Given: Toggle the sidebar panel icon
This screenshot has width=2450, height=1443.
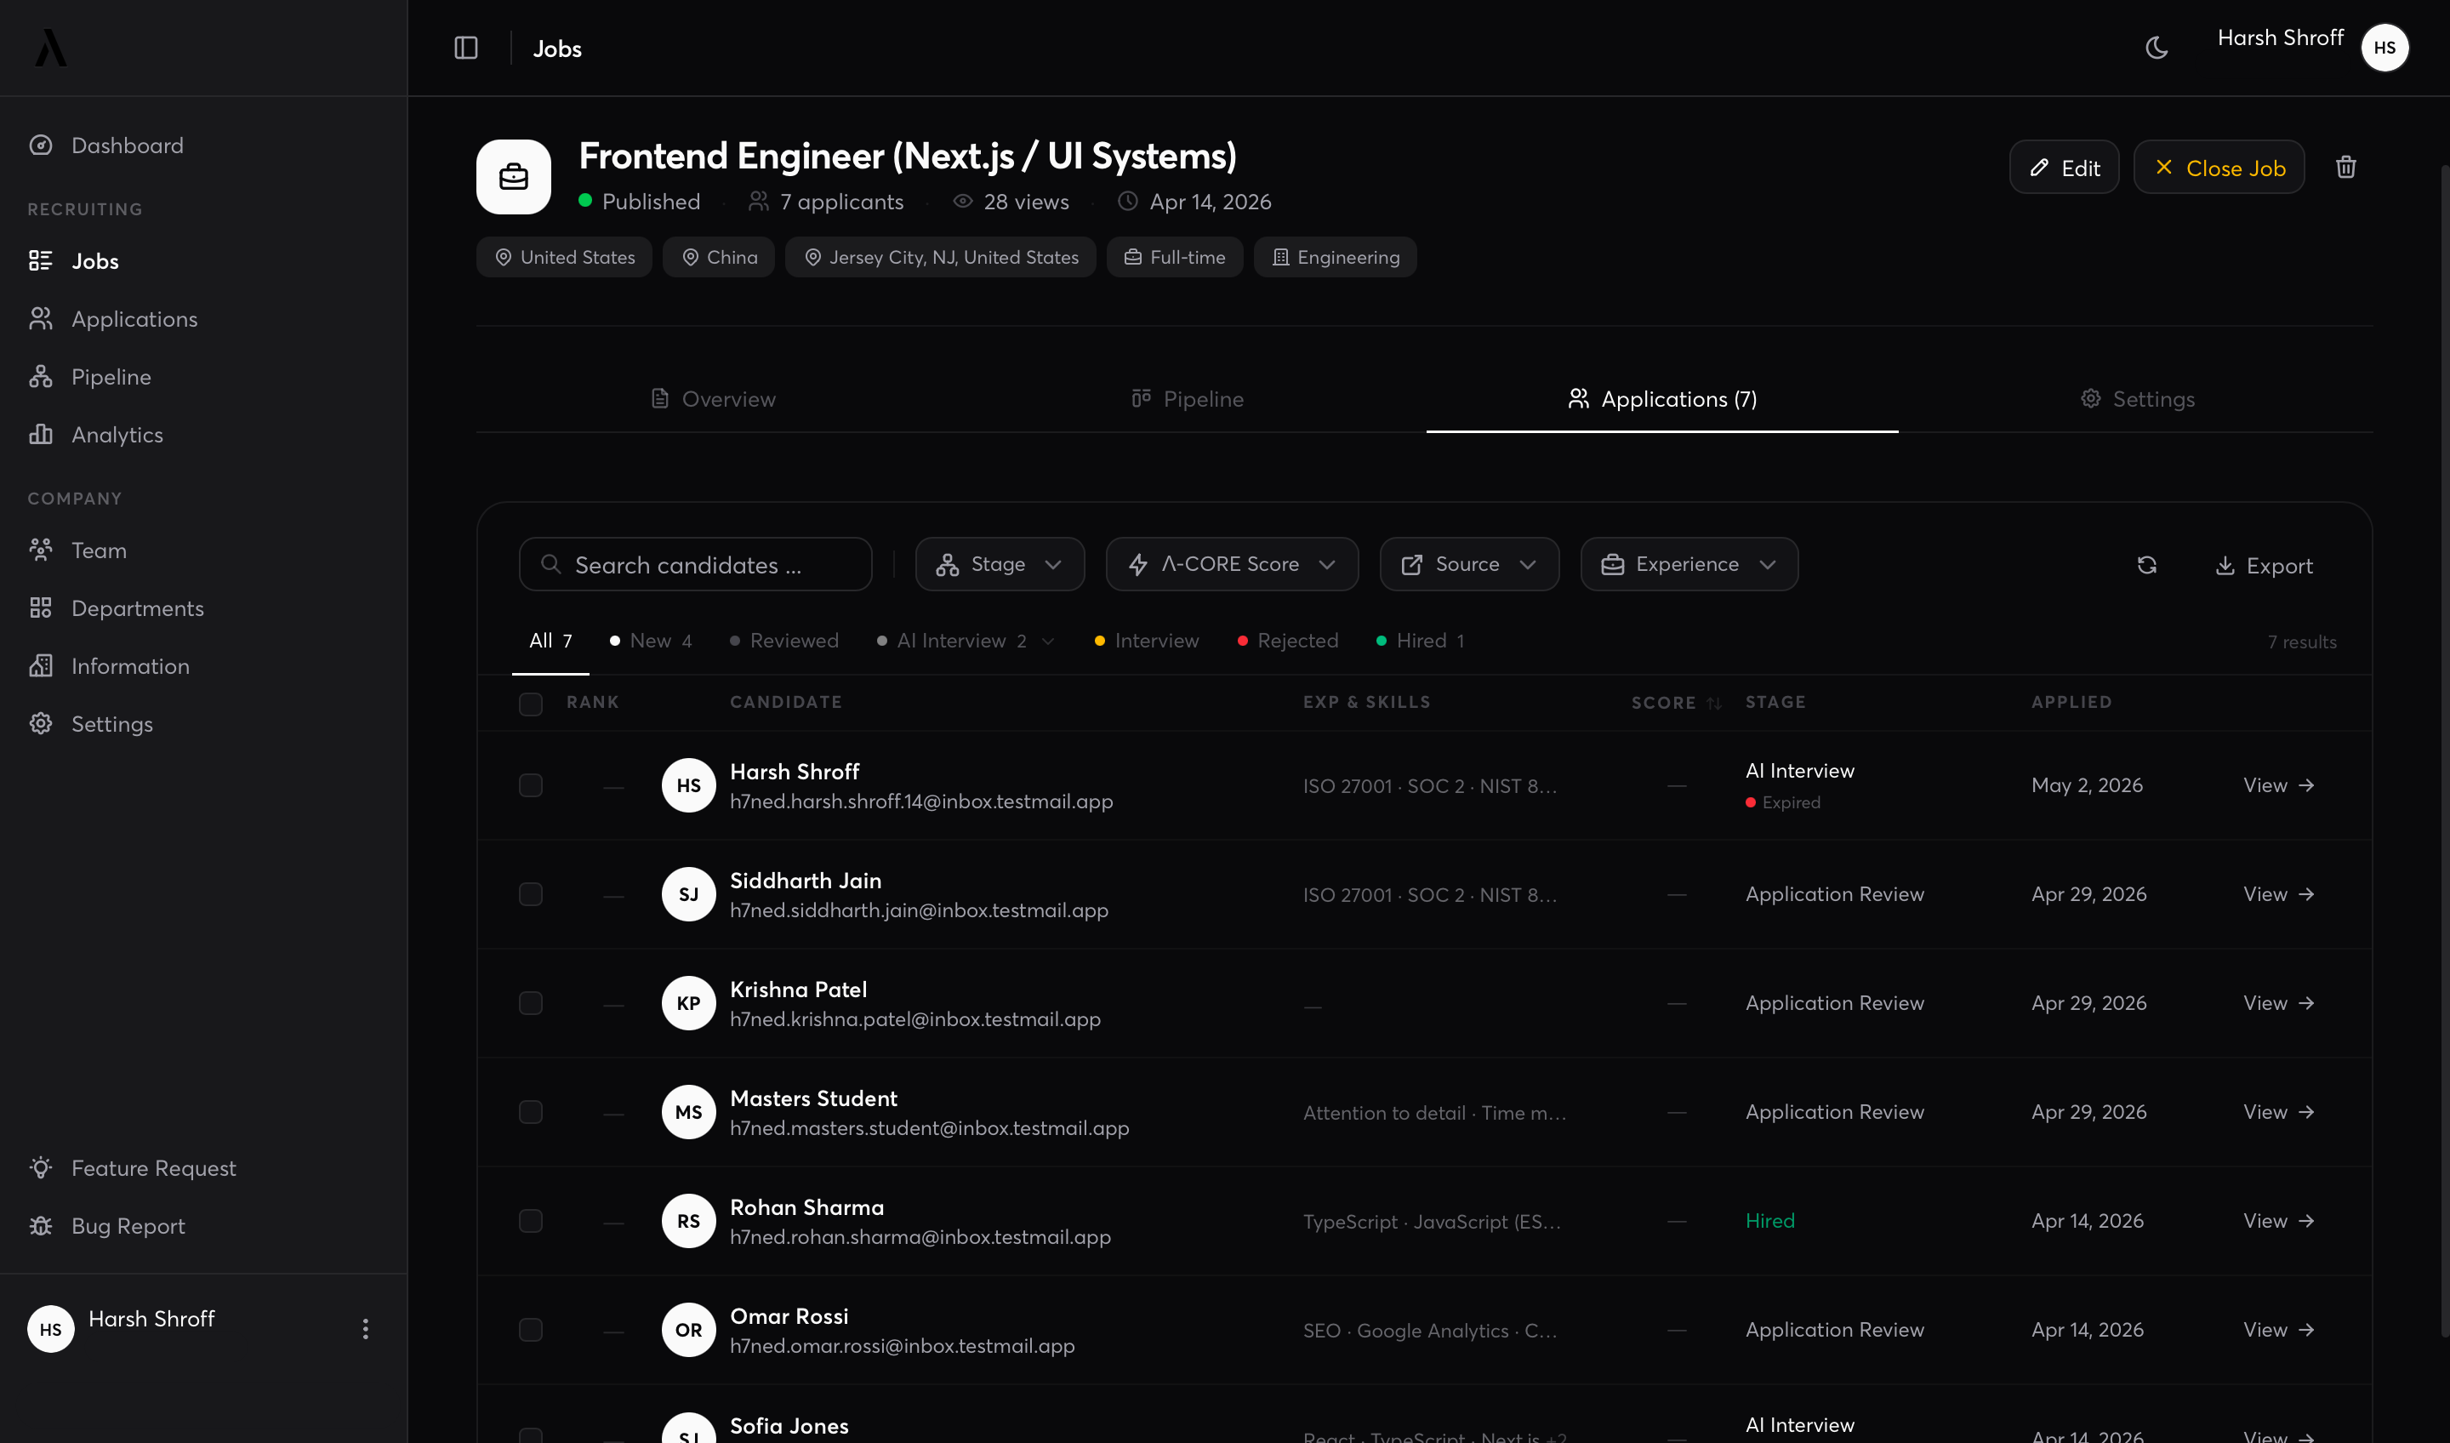Looking at the screenshot, I should pyautogui.click(x=465, y=48).
